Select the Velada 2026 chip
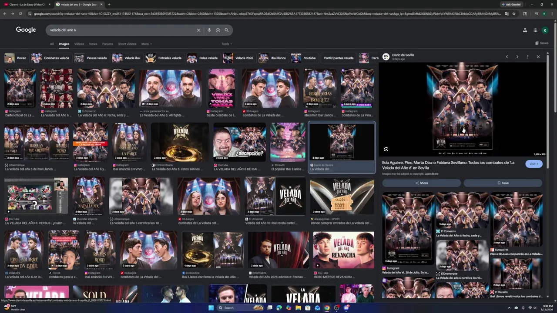The width and height of the screenshot is (557, 313). click(238, 58)
